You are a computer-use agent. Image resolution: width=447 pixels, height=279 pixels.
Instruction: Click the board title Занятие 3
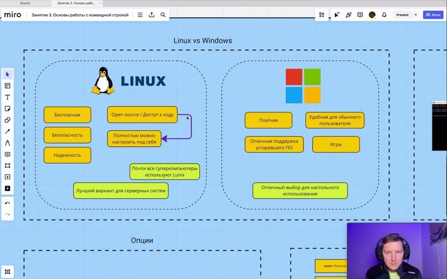80,15
